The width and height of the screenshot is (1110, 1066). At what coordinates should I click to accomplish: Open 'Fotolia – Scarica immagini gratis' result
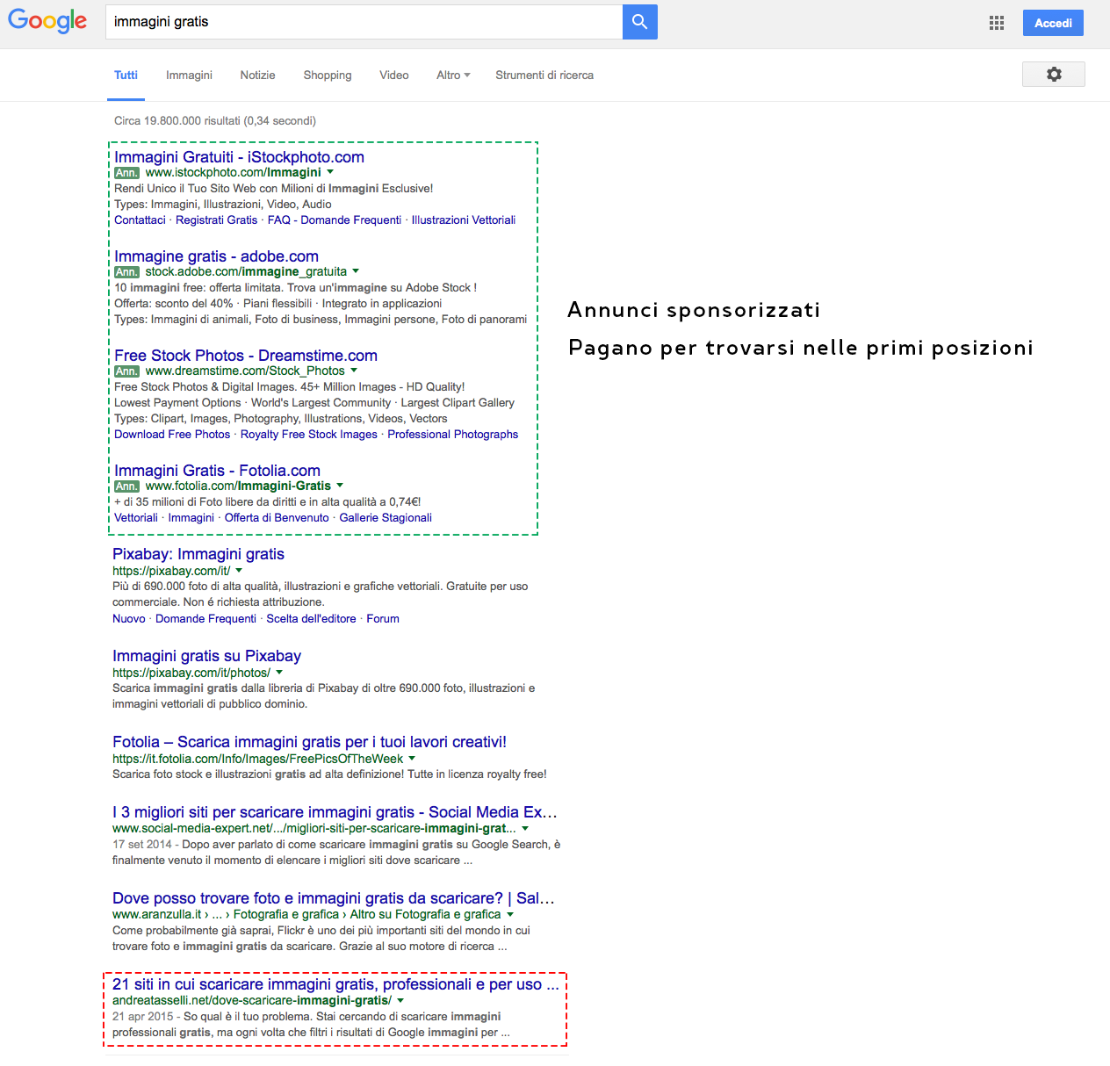[309, 742]
